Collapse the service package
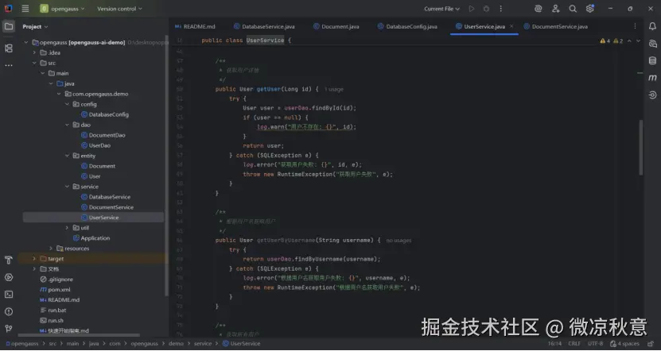Screen dimensions: 661x351 click(67, 187)
